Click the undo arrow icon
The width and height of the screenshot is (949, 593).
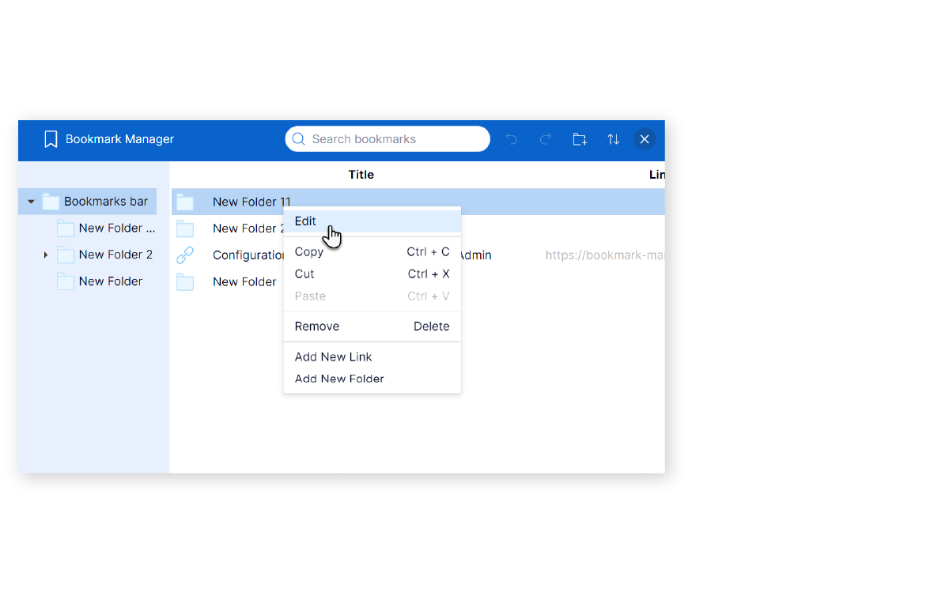pyautogui.click(x=512, y=139)
